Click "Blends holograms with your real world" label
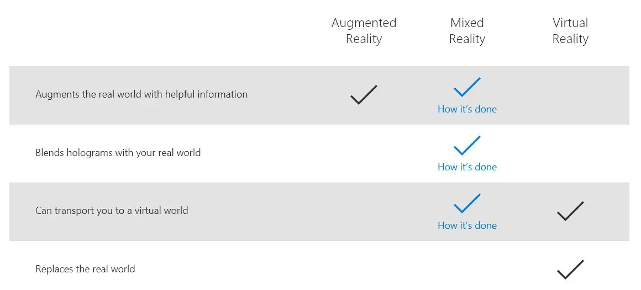 pos(118,153)
